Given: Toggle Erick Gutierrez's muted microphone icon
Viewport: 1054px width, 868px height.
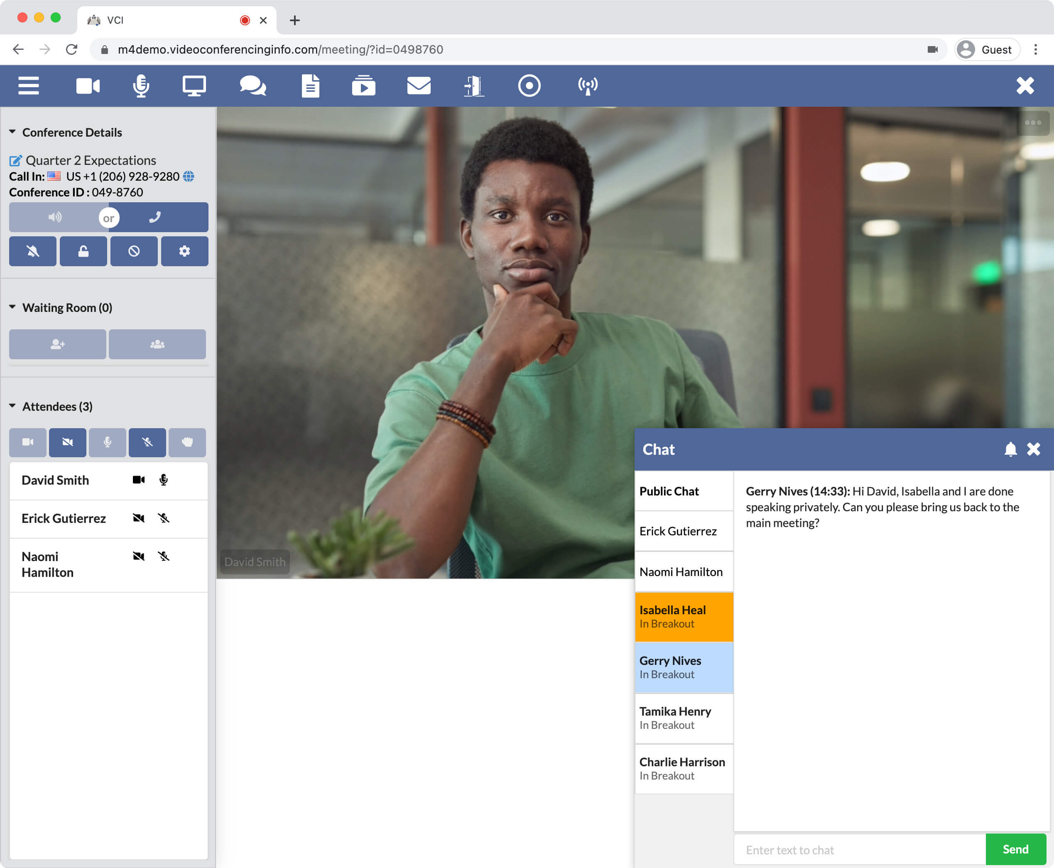Looking at the screenshot, I should pyautogui.click(x=164, y=518).
